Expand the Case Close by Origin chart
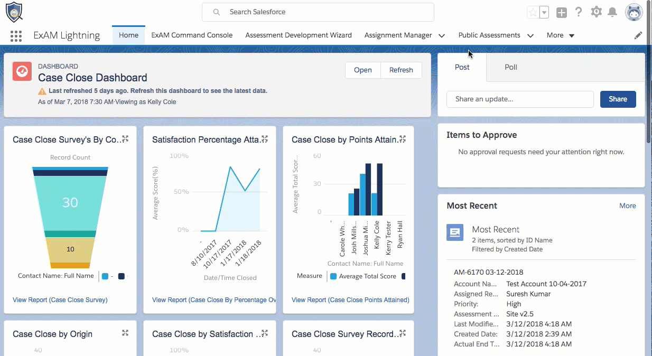 pyautogui.click(x=125, y=333)
